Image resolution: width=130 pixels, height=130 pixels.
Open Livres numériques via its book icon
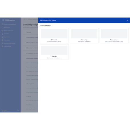click(x=3, y=31)
